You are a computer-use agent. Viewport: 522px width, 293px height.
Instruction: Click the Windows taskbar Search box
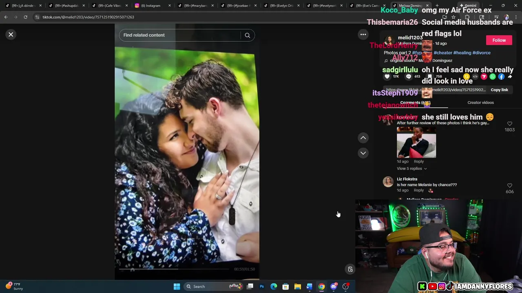(214, 286)
